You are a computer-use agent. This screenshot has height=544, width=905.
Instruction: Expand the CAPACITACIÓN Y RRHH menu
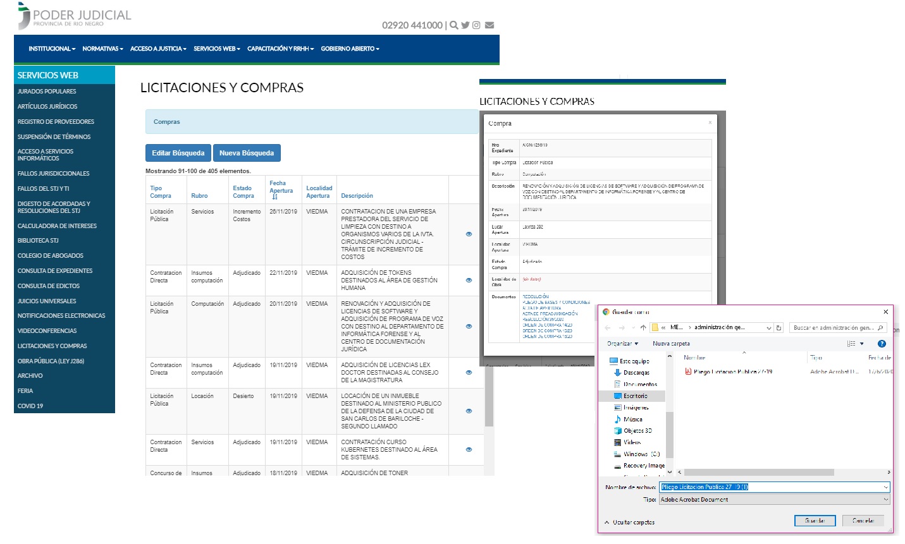280,49
